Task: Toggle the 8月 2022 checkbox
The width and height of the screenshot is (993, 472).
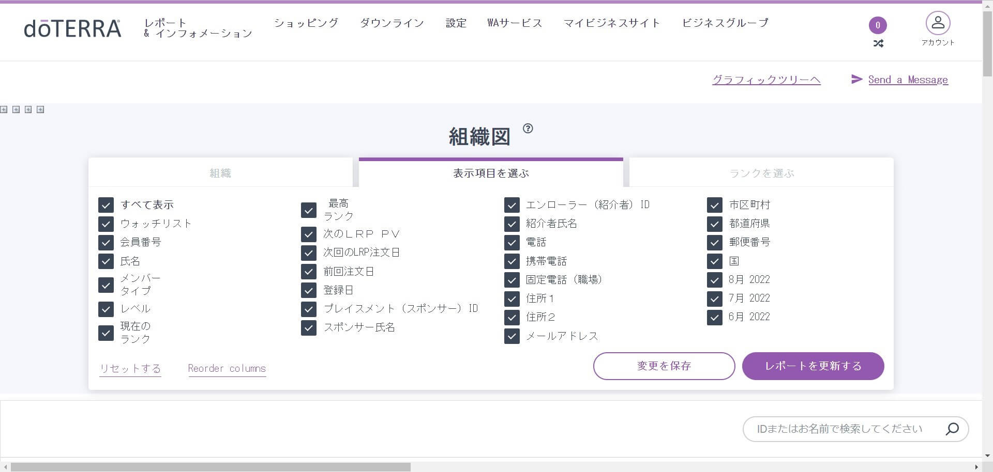Action: click(x=715, y=280)
